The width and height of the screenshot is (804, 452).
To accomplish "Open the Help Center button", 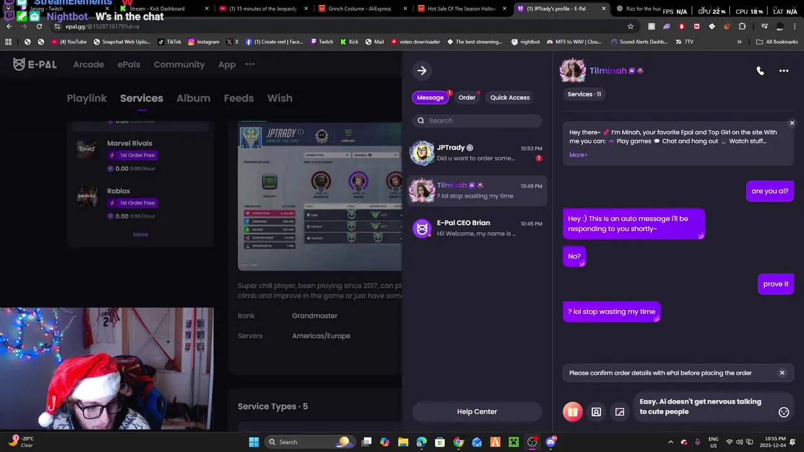I will [x=477, y=412].
